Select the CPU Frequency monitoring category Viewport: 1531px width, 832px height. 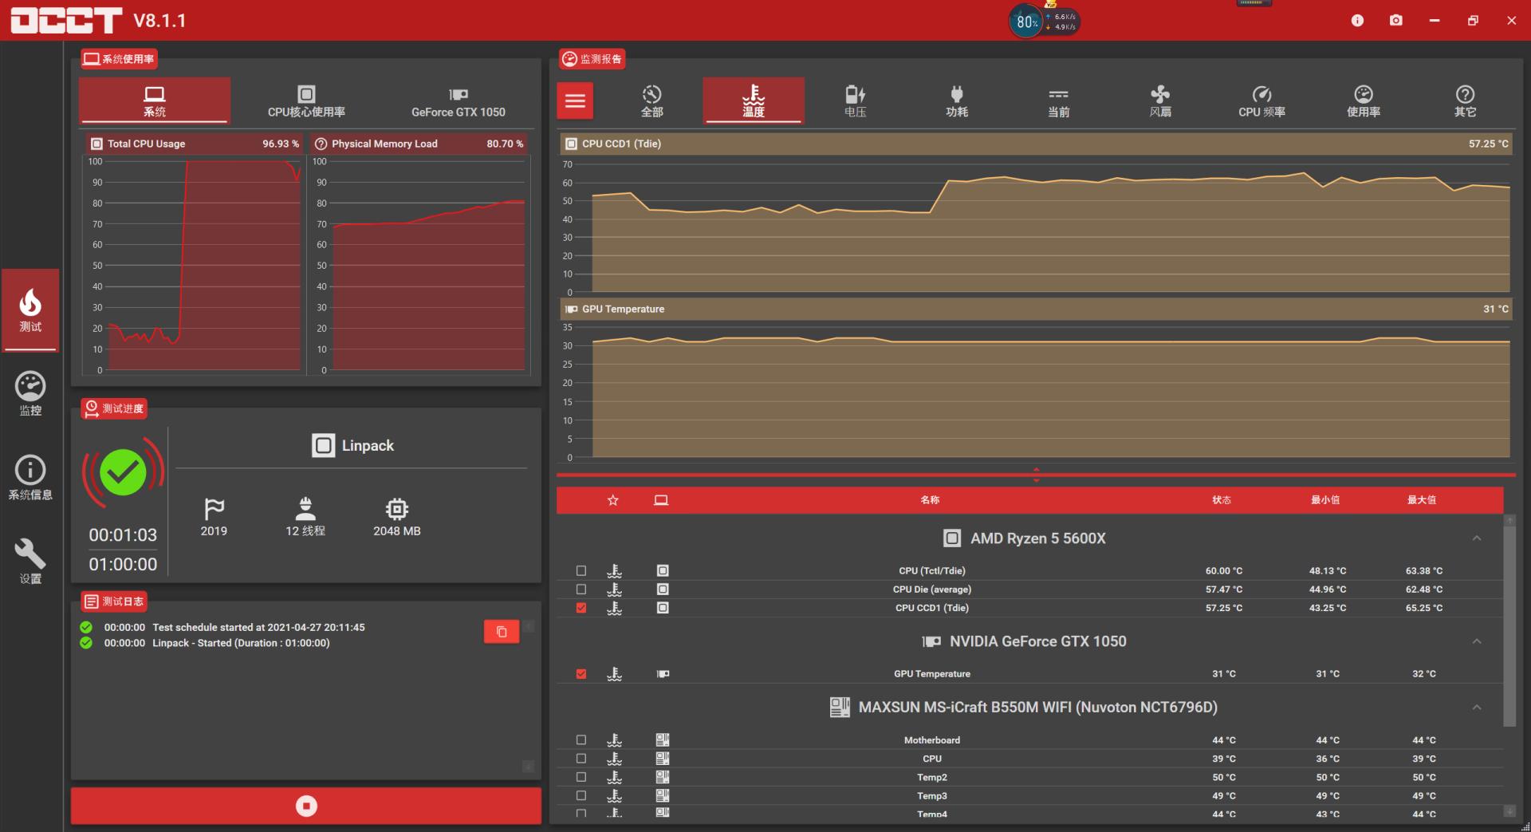[1261, 101]
